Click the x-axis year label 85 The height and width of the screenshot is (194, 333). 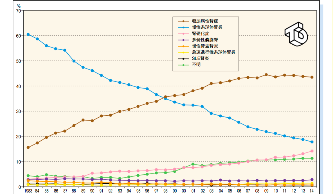click(46, 191)
